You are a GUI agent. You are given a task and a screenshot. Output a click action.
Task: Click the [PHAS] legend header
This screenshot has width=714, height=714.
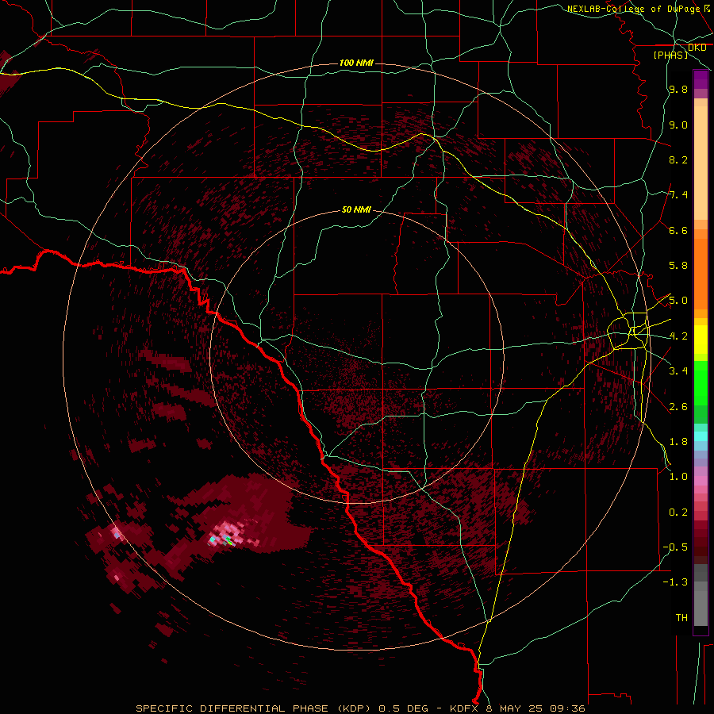coord(670,55)
